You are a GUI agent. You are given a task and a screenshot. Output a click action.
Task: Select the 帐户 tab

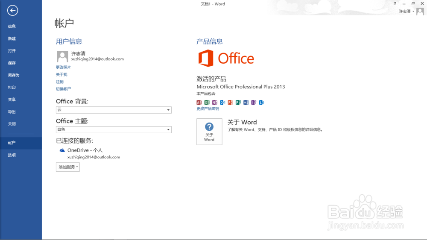pyautogui.click(x=21, y=143)
